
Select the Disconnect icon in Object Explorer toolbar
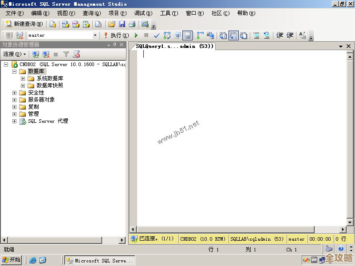(x=46, y=54)
